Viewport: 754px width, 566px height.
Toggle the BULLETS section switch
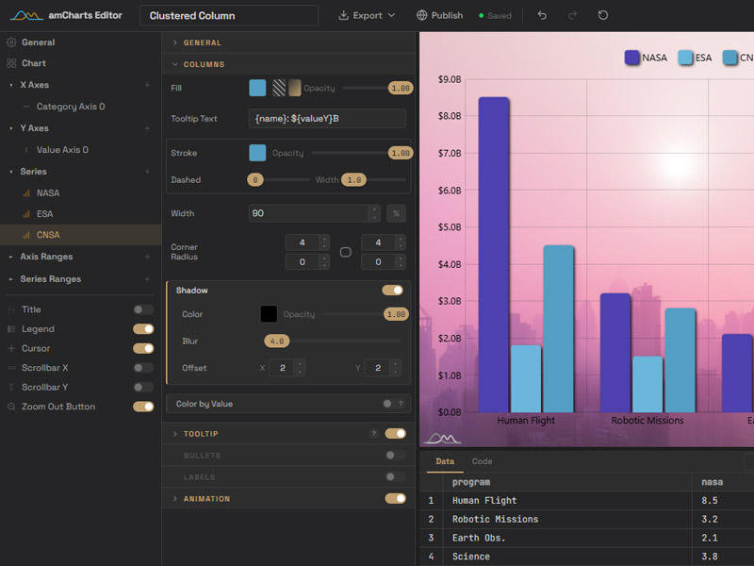(x=395, y=456)
